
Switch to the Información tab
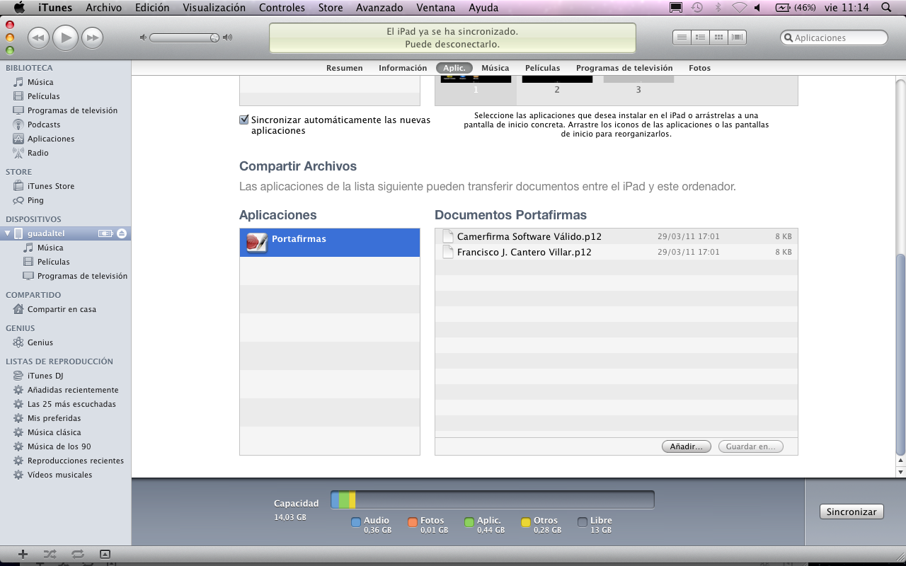tap(403, 68)
